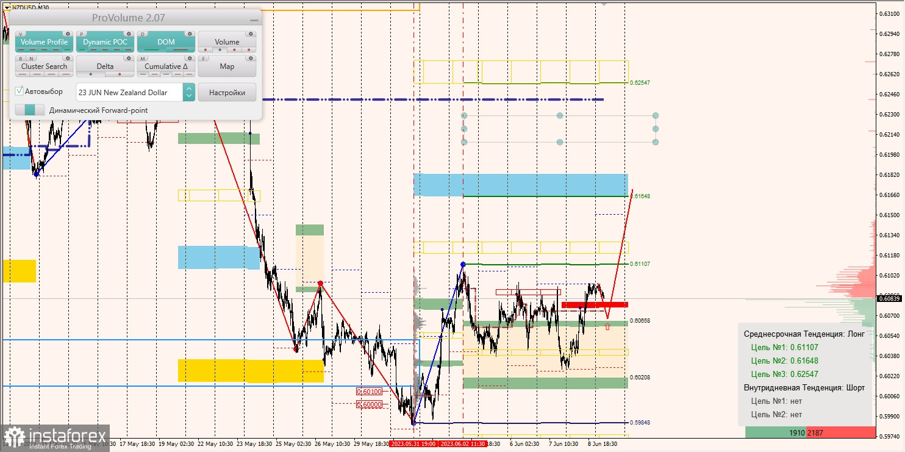
Task: Open DOM gear settings icon
Action: tap(190, 34)
